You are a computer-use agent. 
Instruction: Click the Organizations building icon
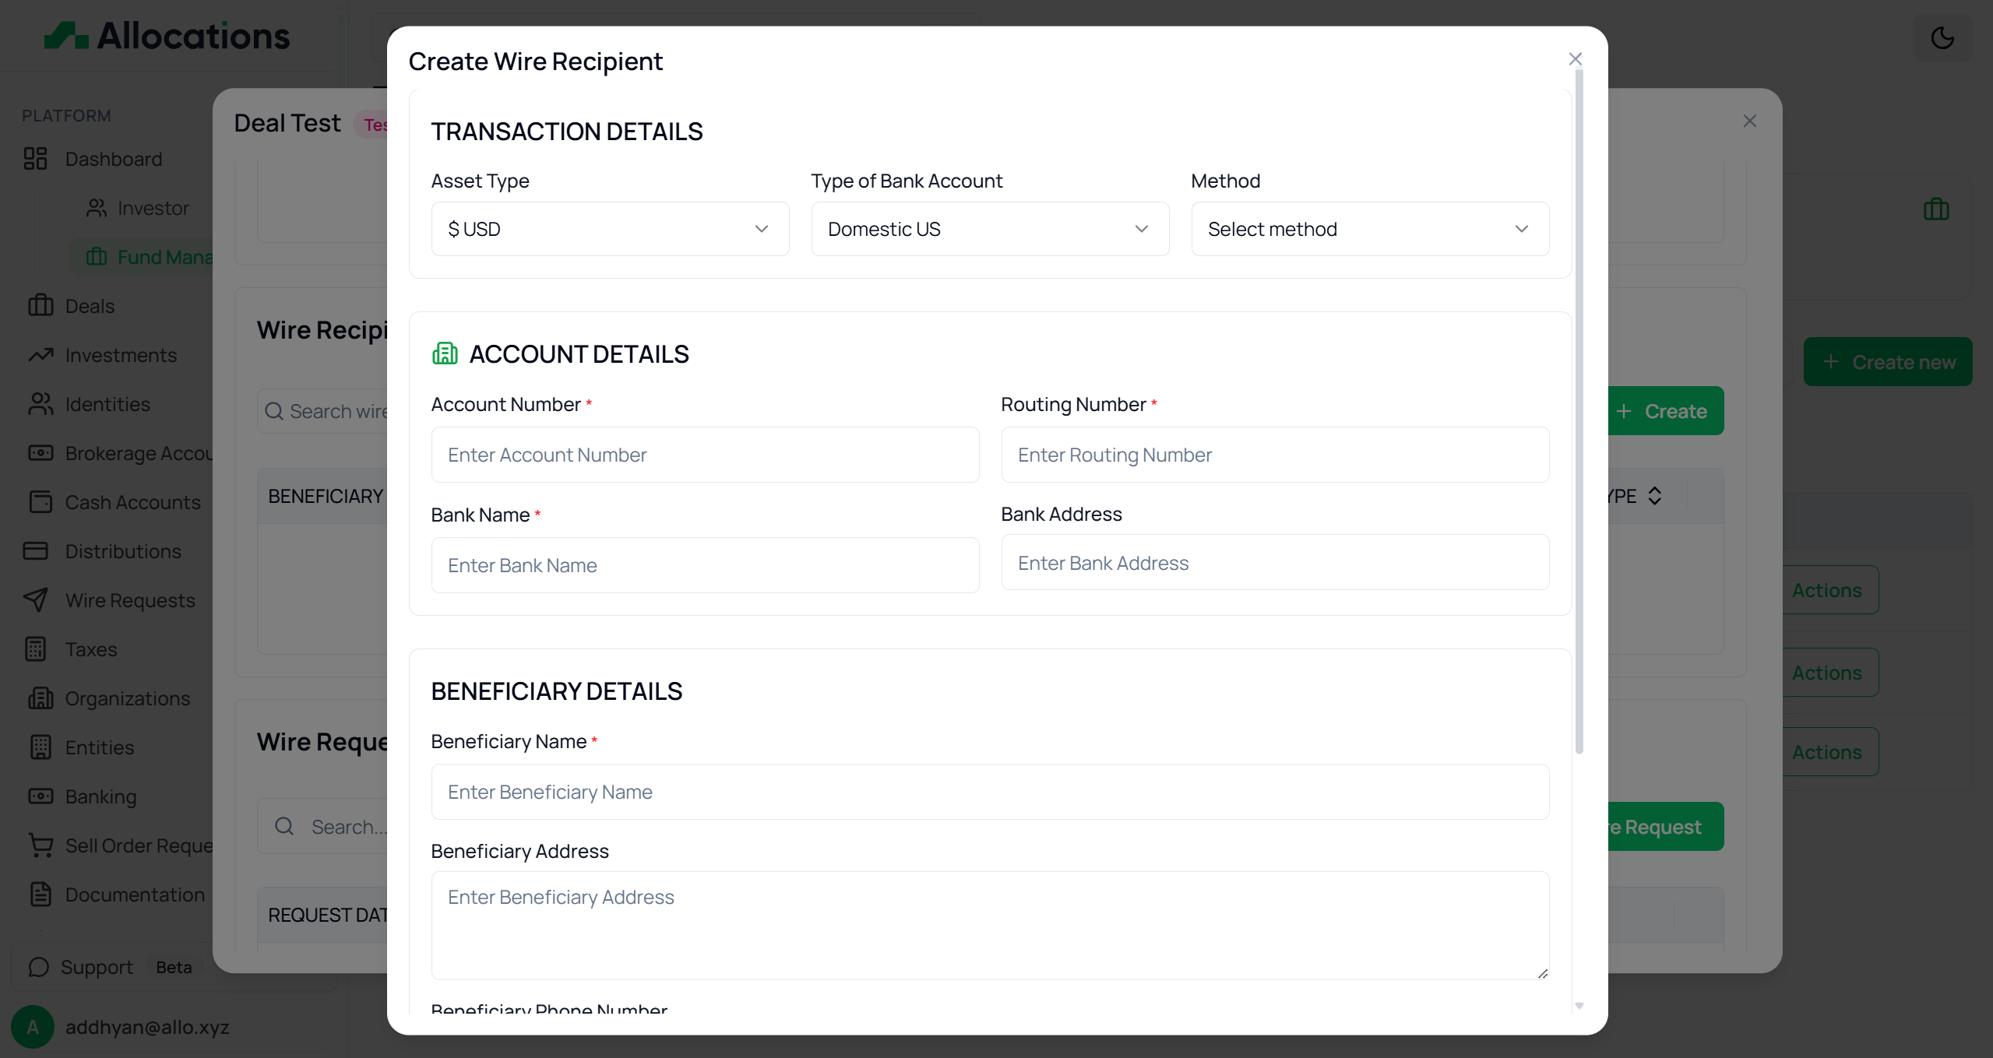click(40, 698)
